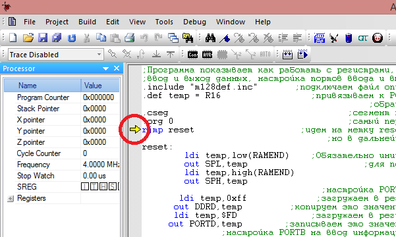Open the Tools menu
Screen dimensions: 396x237
pos(164,22)
